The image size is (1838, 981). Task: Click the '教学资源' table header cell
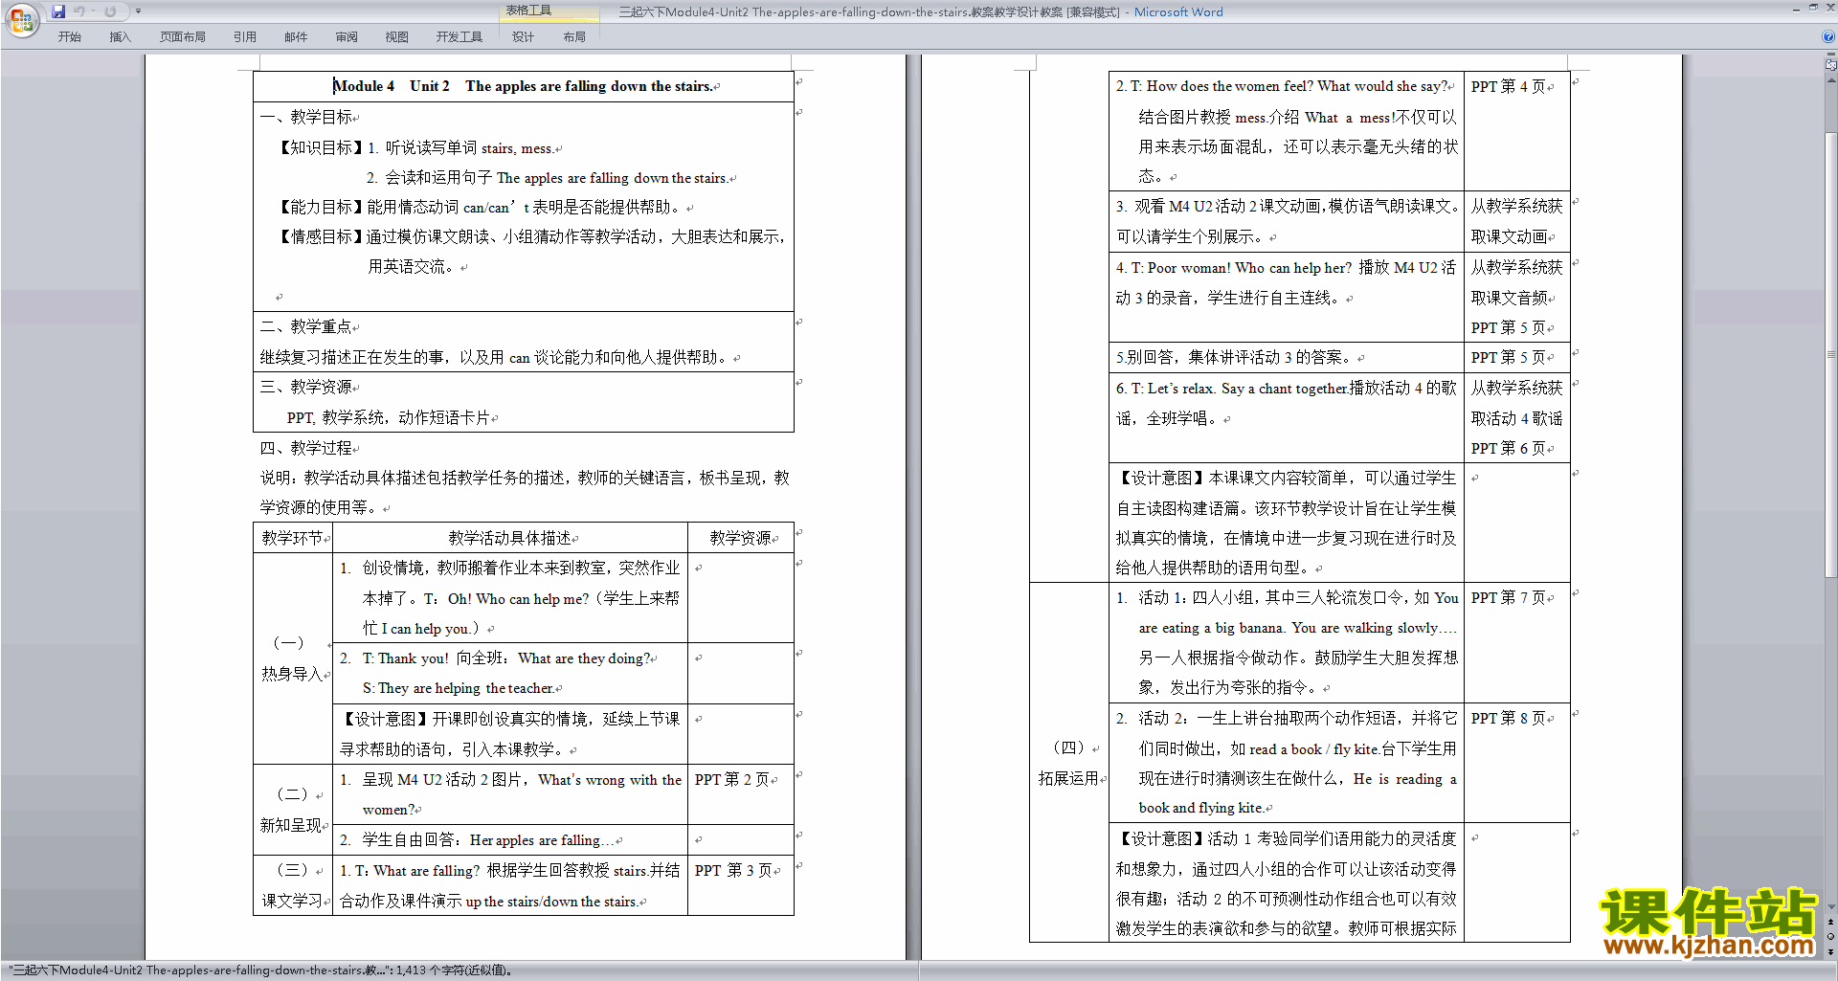click(x=741, y=537)
